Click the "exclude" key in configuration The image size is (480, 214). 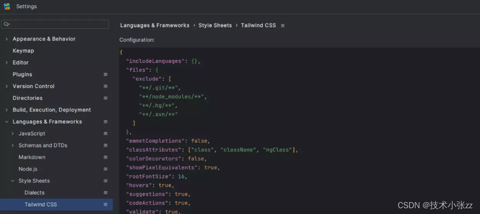point(147,79)
